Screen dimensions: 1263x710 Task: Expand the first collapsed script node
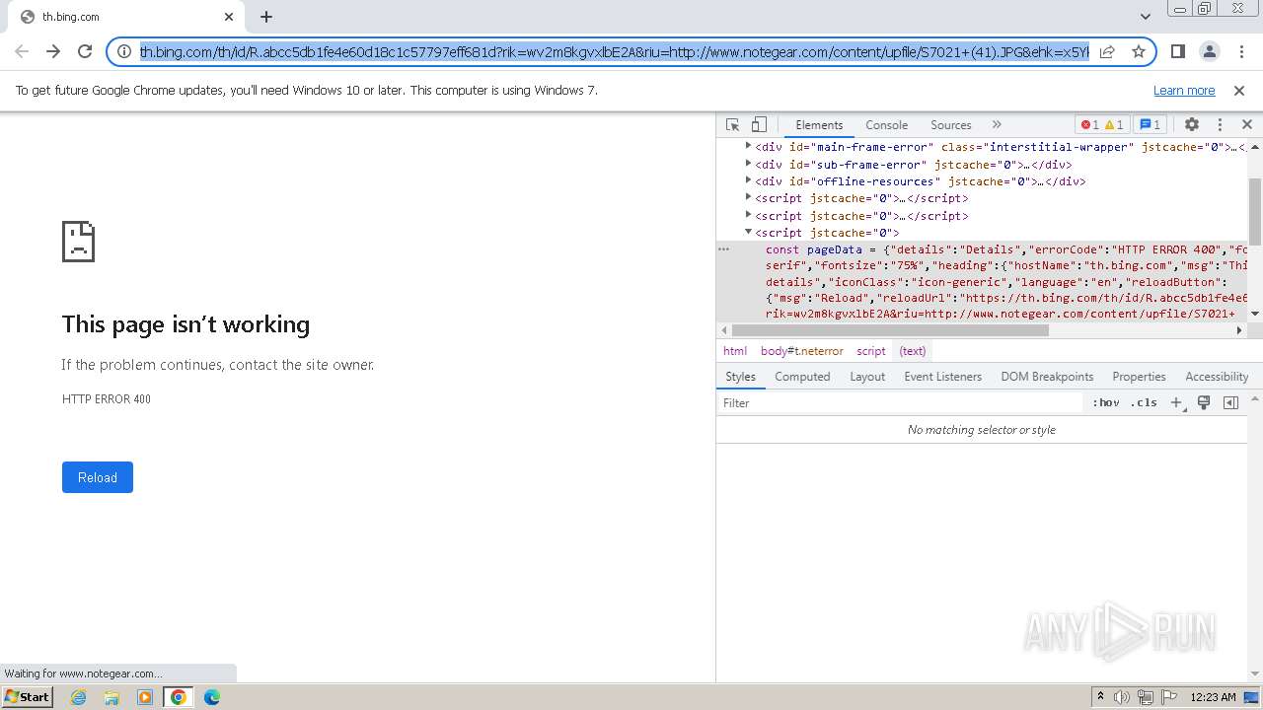[748, 197]
